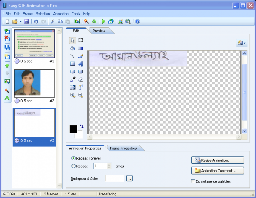Click the magnifier toolbar icon
256x198 pixels.
click(x=128, y=21)
